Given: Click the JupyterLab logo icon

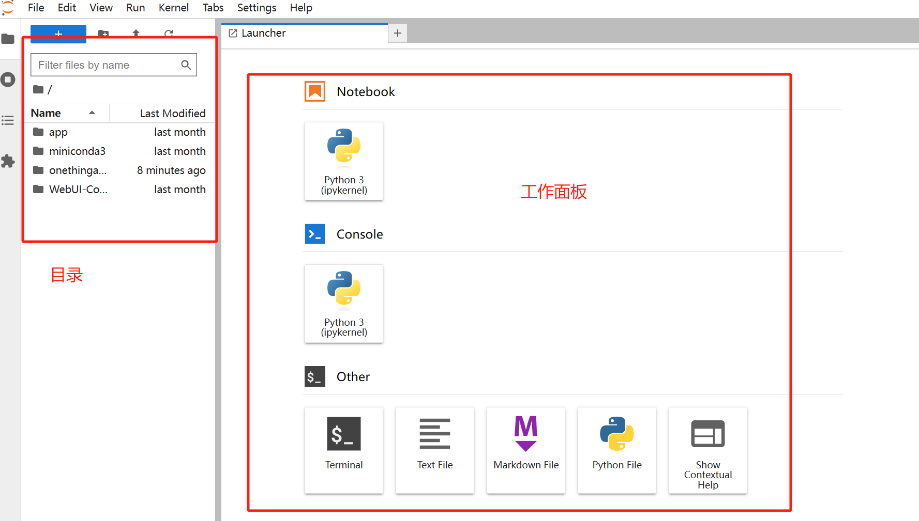Looking at the screenshot, I should coord(8,8).
